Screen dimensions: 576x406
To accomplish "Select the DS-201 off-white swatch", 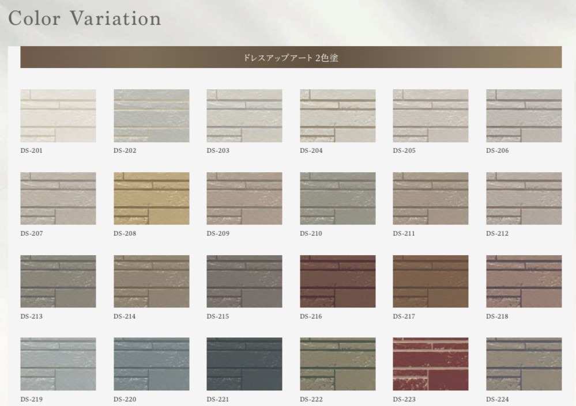I will (58, 116).
